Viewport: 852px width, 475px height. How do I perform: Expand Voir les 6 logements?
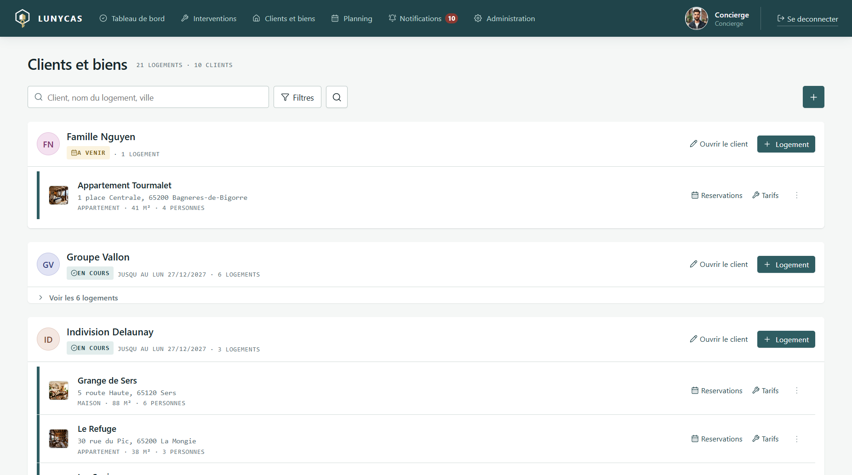[78, 298]
